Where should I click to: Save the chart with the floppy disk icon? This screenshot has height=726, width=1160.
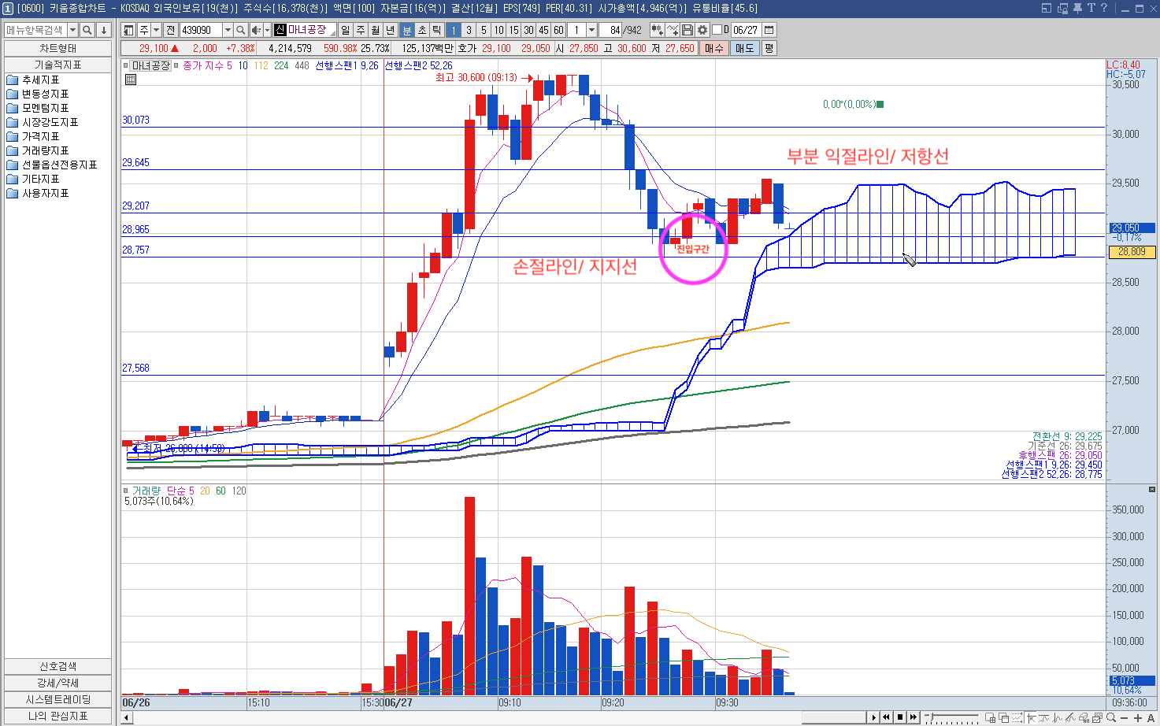[687, 30]
